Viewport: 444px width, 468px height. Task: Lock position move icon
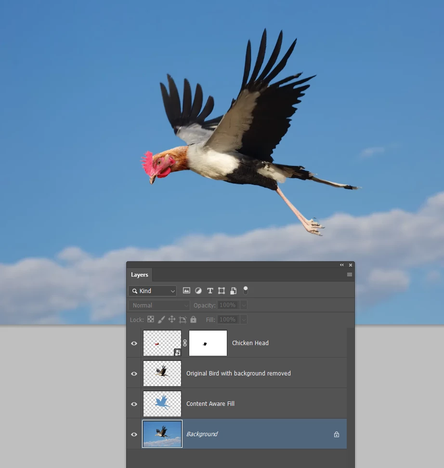click(172, 320)
